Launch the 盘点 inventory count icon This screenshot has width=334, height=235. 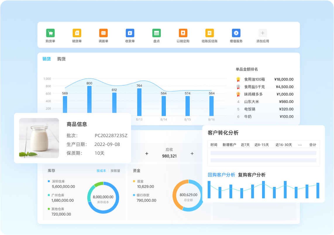pos(156,33)
